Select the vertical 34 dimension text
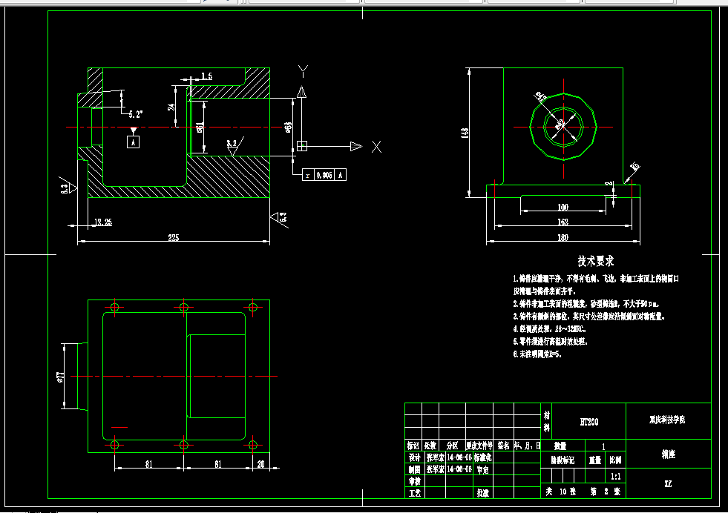 coord(171,107)
